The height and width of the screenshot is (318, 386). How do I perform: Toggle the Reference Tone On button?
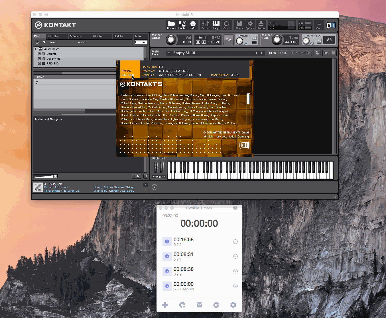[x=319, y=41]
